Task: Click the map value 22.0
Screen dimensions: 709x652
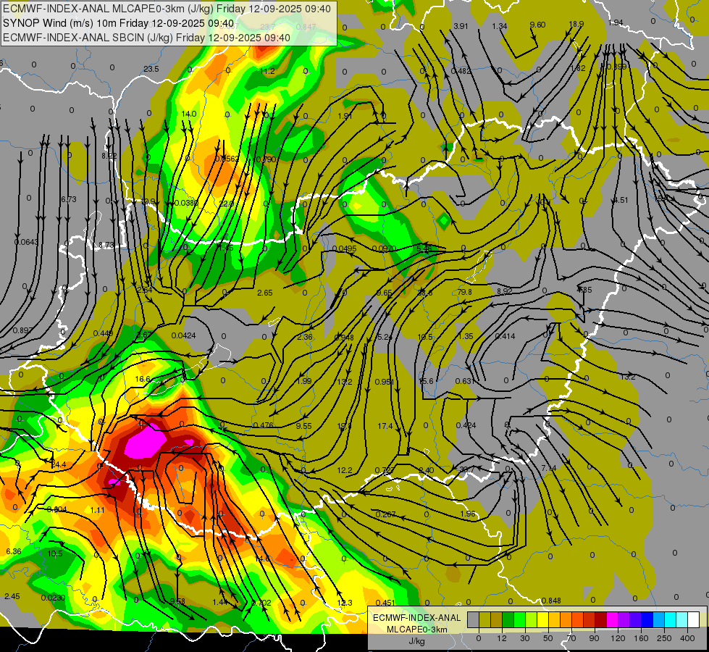Action: click(226, 204)
